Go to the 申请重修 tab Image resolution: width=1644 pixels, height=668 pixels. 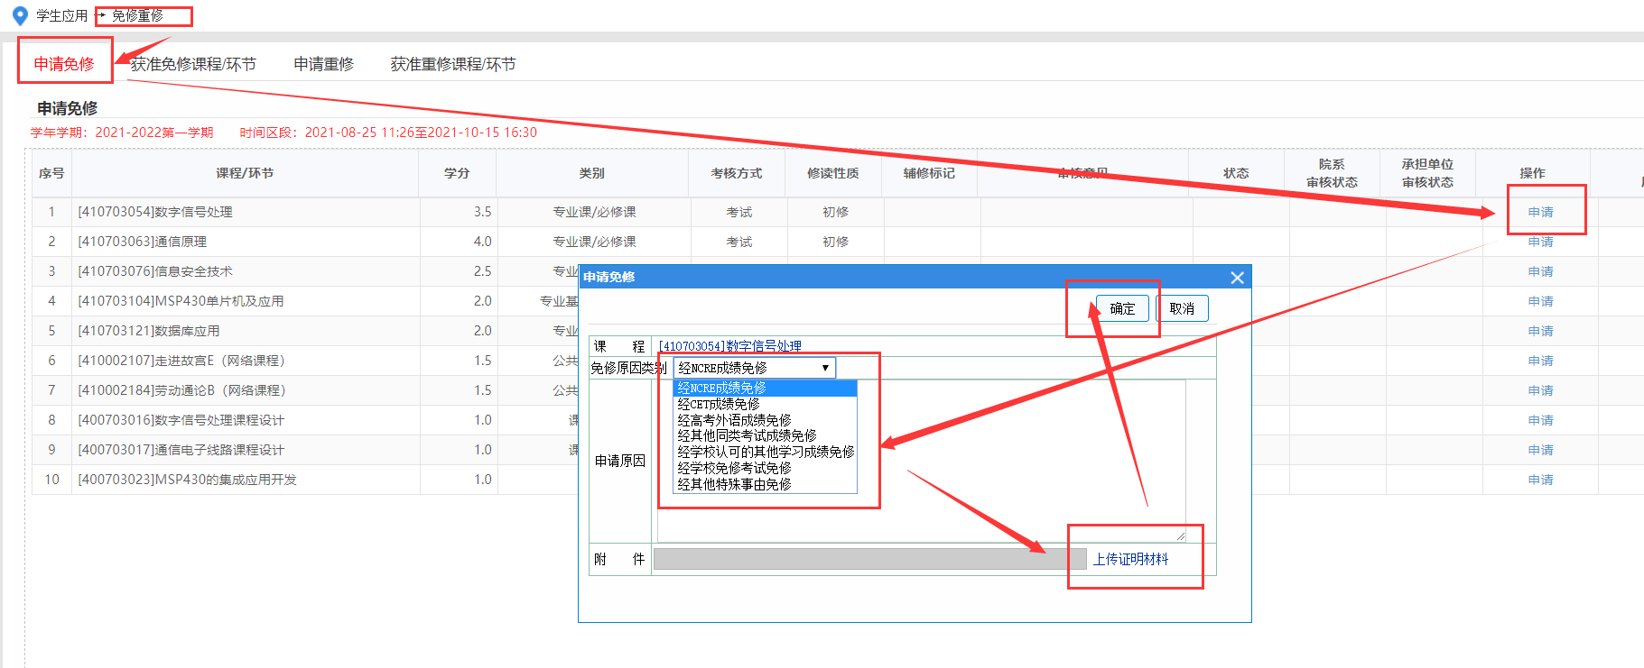click(323, 64)
